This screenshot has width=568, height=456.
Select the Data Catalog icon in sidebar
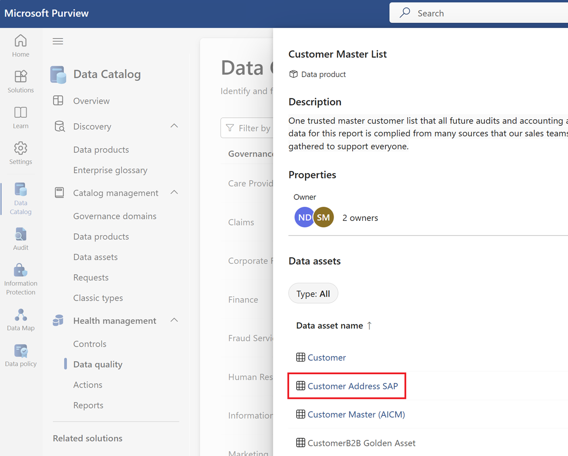click(20, 195)
